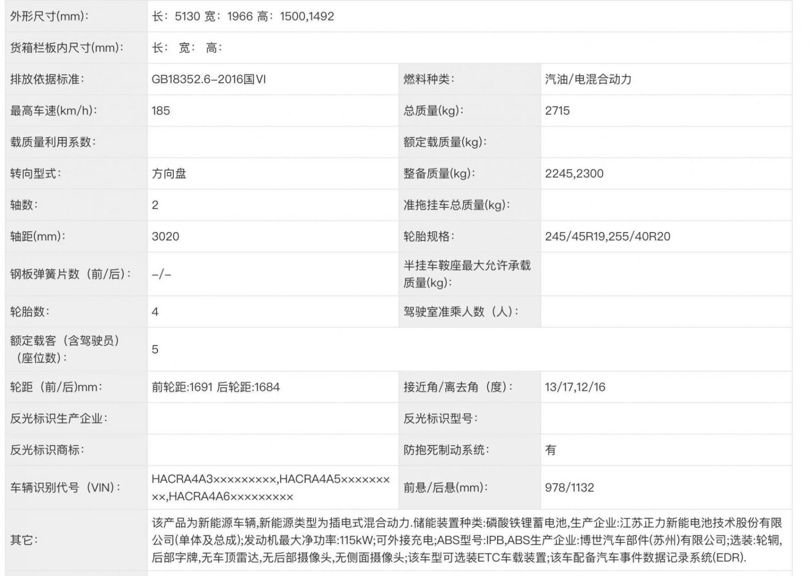Screen dimensions: 811x576
Task: Select the max speed value 185
Action: click(x=161, y=111)
